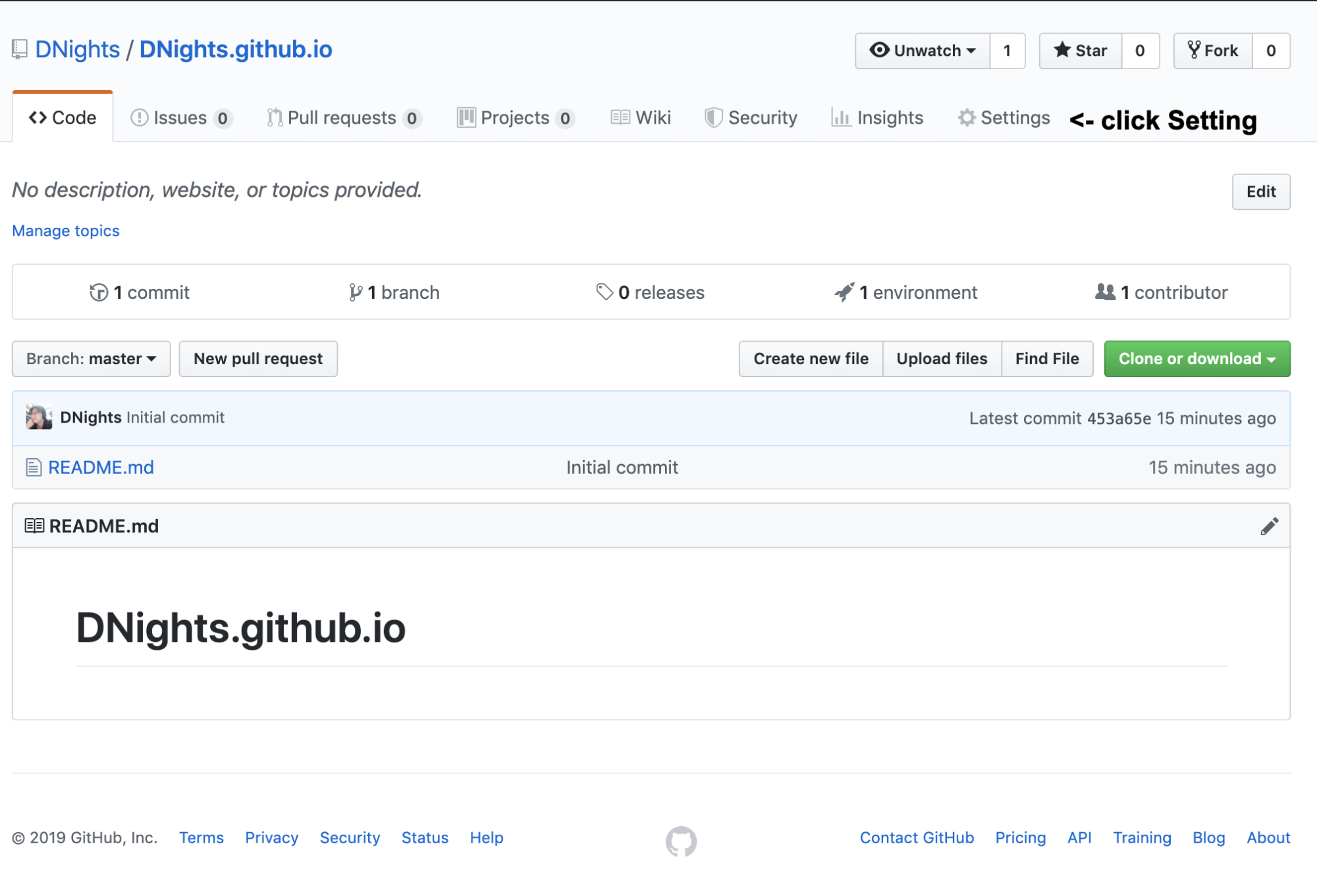Click Manage topics
Screen dimensions: 1317x894
65,230
